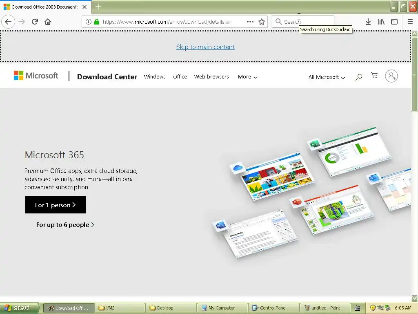The image size is (418, 314).
Task: Open the Windows nav item
Action: click(155, 76)
